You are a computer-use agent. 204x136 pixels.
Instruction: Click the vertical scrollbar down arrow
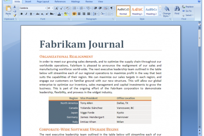(200, 126)
